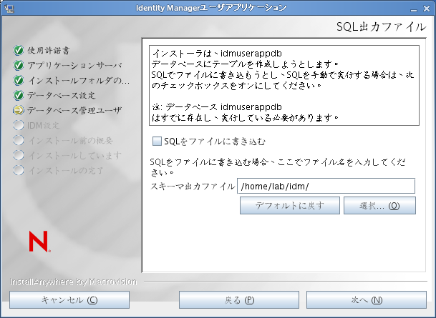Select the インストール前の概要 step label
436x318 pixels.
coord(71,140)
